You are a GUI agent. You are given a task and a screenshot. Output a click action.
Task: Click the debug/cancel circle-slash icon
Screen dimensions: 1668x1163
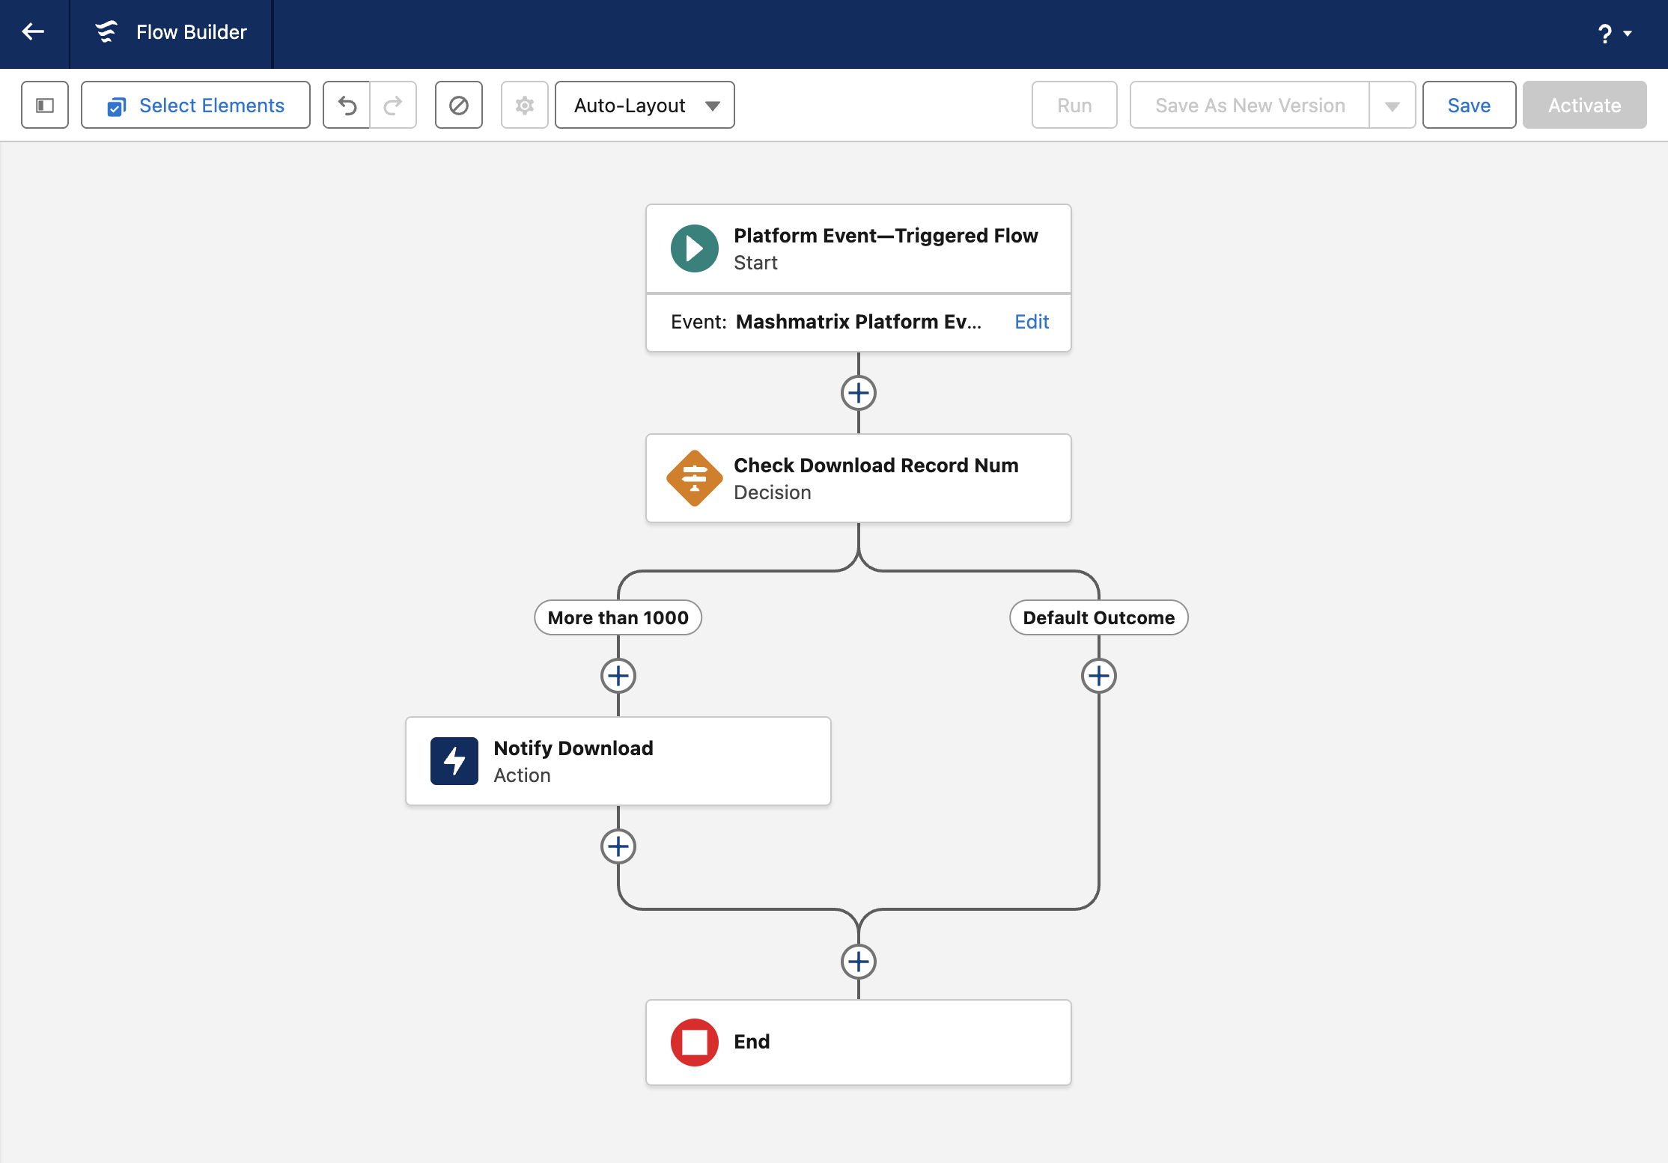tap(458, 106)
